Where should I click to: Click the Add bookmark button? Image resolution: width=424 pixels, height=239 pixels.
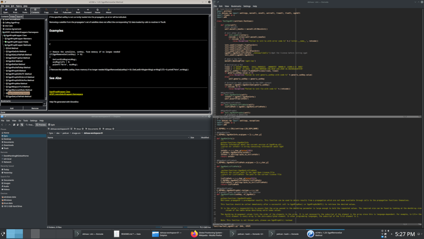click(x=12, y=108)
